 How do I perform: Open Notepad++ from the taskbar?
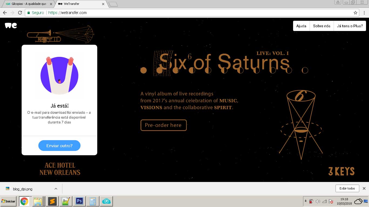[x=66, y=201]
